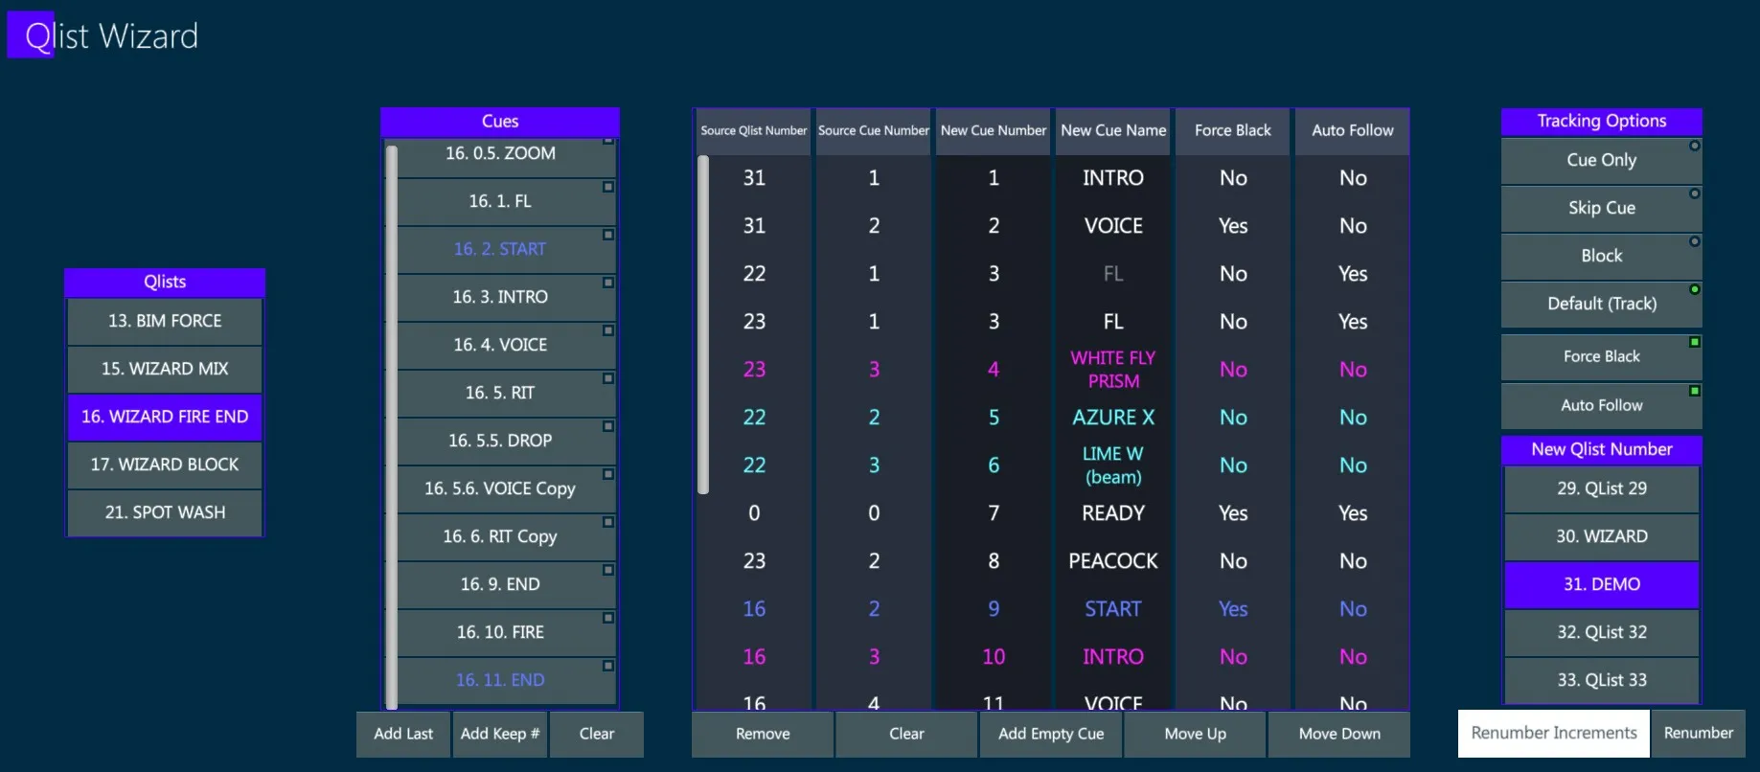Select the LIME W (beam) cue name

1113,465
